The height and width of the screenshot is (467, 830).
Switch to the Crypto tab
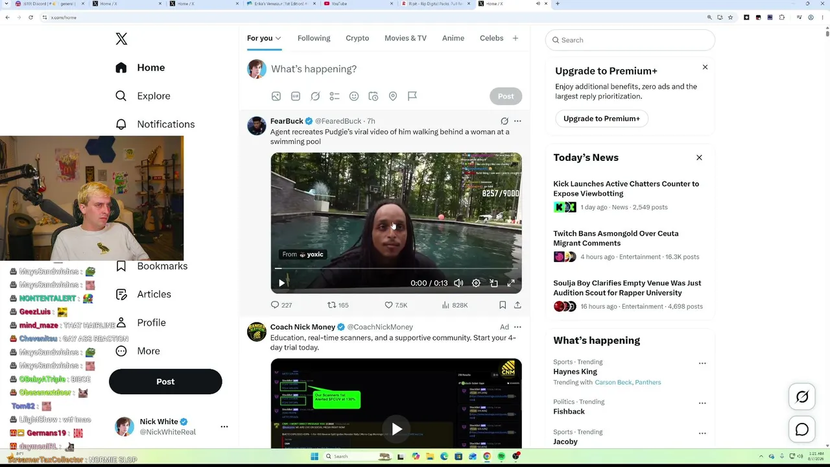pyautogui.click(x=357, y=38)
